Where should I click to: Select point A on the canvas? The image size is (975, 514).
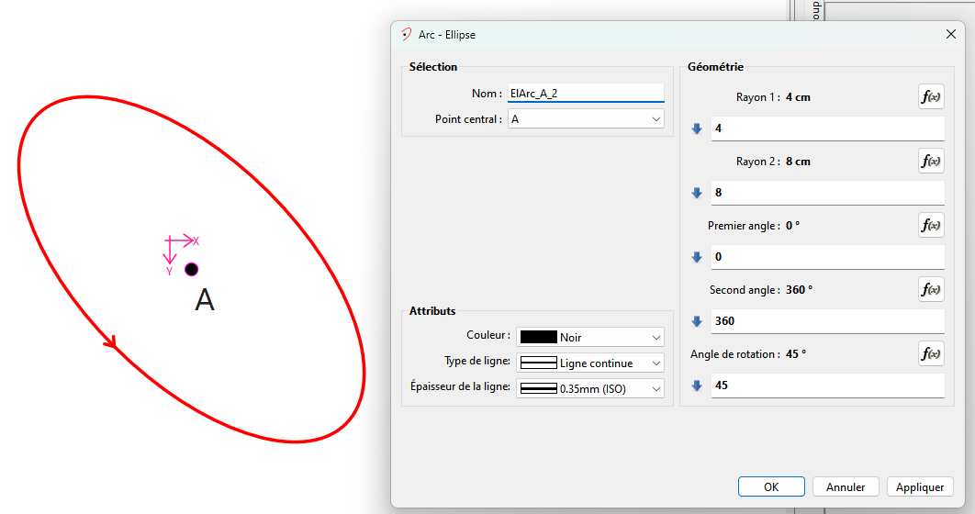point(191,269)
